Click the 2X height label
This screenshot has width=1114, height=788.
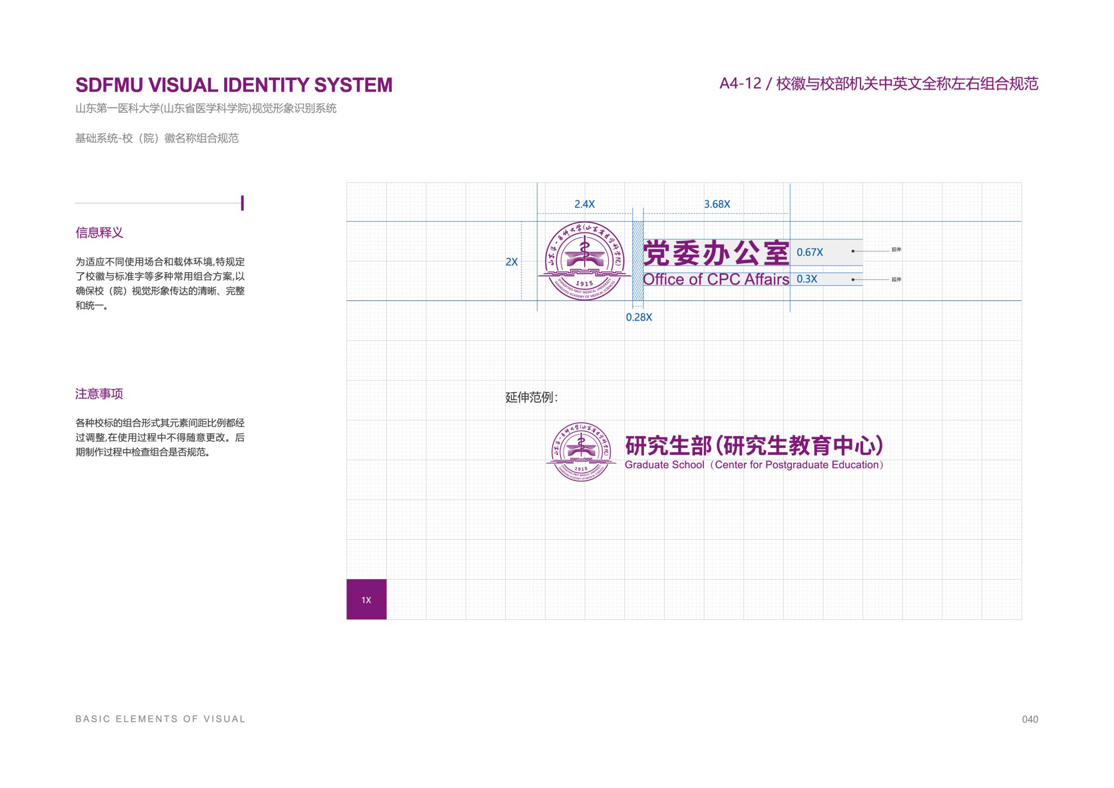coord(511,262)
